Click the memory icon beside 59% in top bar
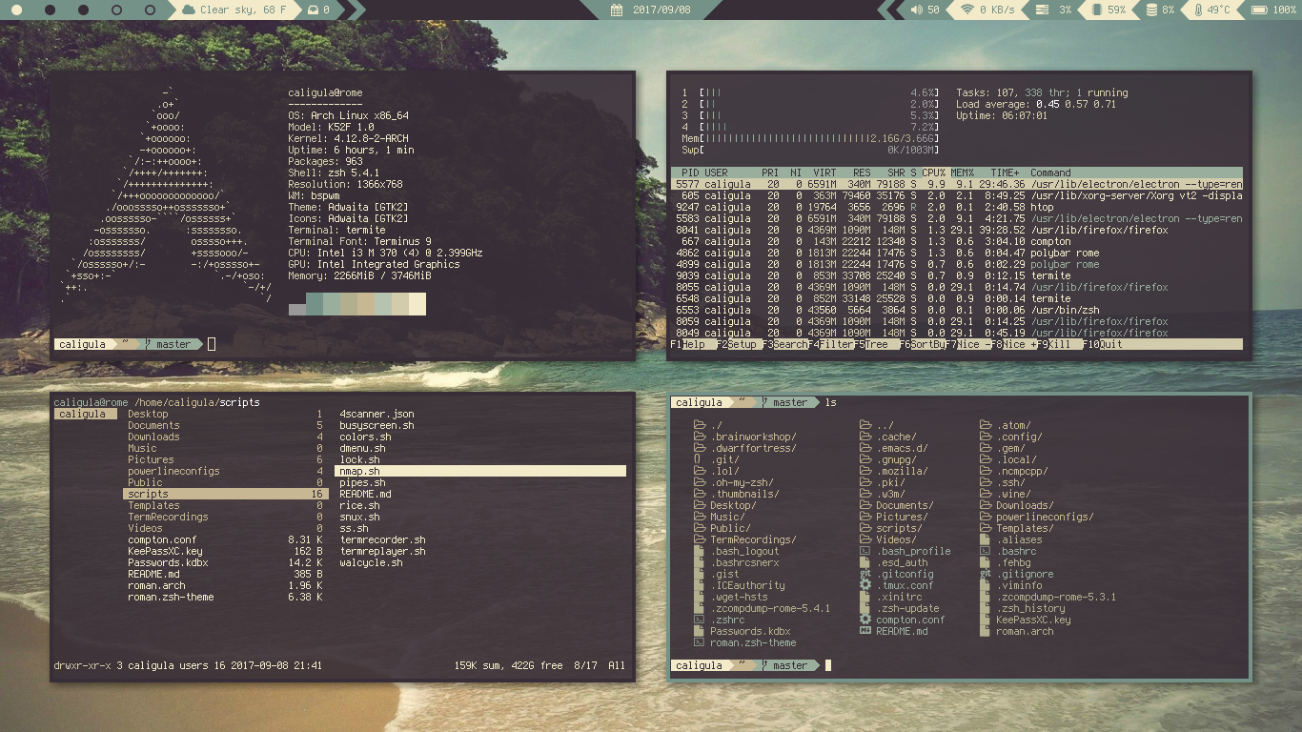Viewport: 1302px width, 732px height. click(1096, 10)
